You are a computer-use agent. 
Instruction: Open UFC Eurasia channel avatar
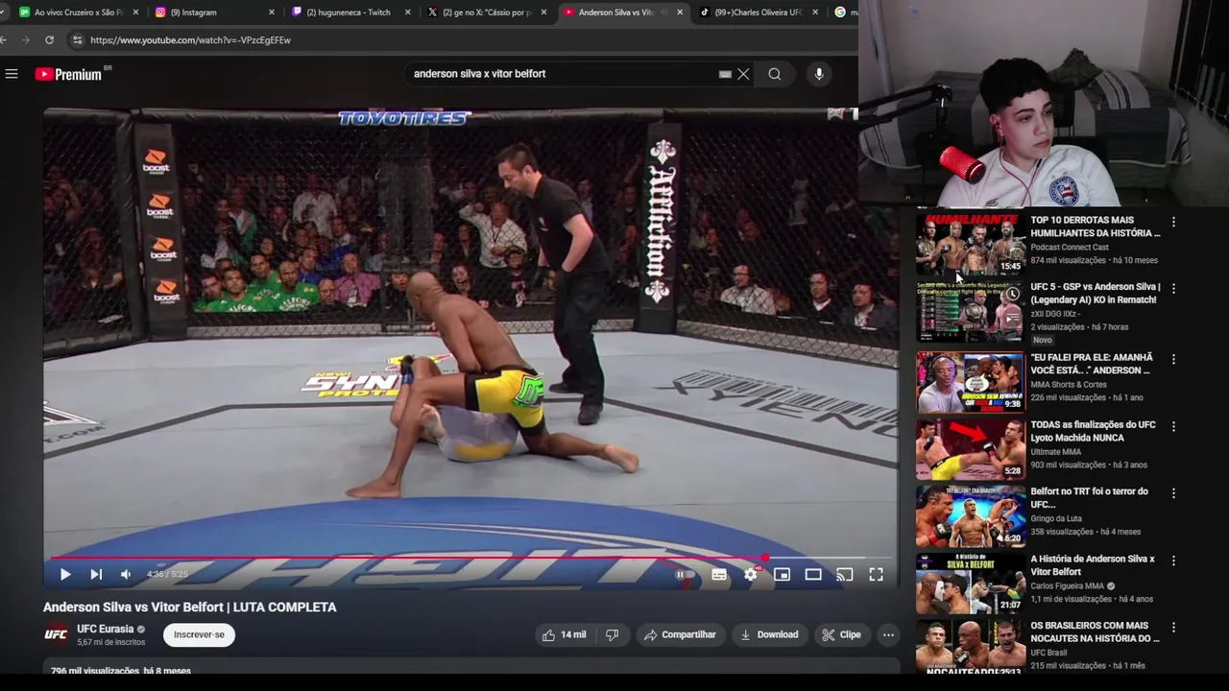56,634
